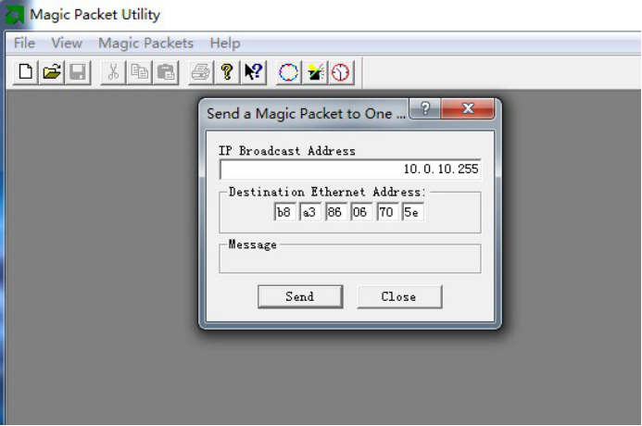This screenshot has width=642, height=426.
Task: Click the Print toolbar icon
Action: tap(201, 72)
